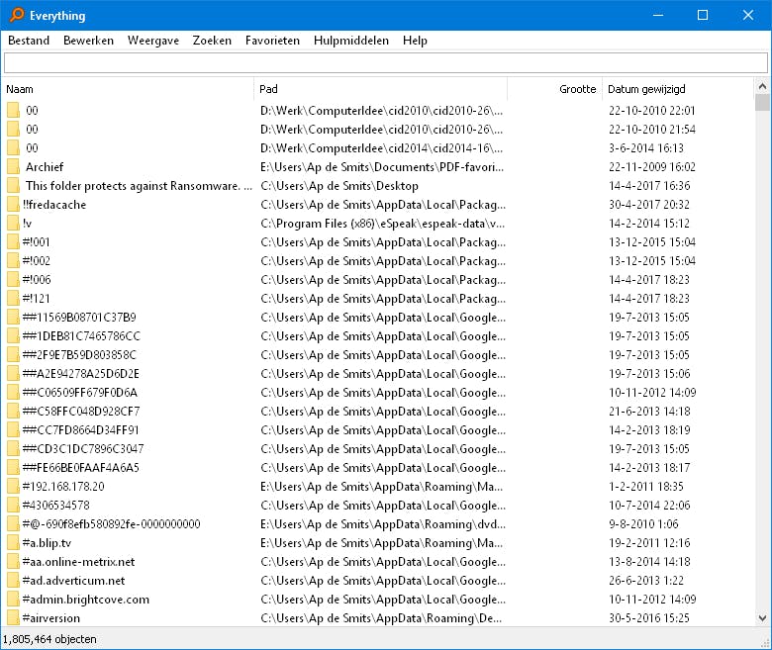Open the Hulpmiddelen menu
Screen dimensions: 772x650
(x=351, y=41)
